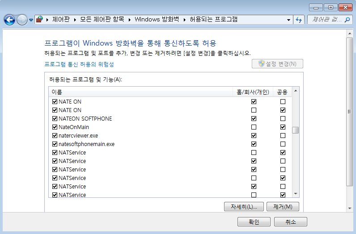This screenshot has height=234, width=356.
Task: Uncheck NATEON SOFTPHONE name checkbox
Action: pyautogui.click(x=55, y=119)
